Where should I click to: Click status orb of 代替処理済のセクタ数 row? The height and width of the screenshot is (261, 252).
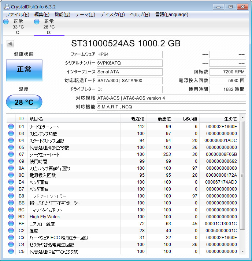pyautogui.click(x=11, y=147)
